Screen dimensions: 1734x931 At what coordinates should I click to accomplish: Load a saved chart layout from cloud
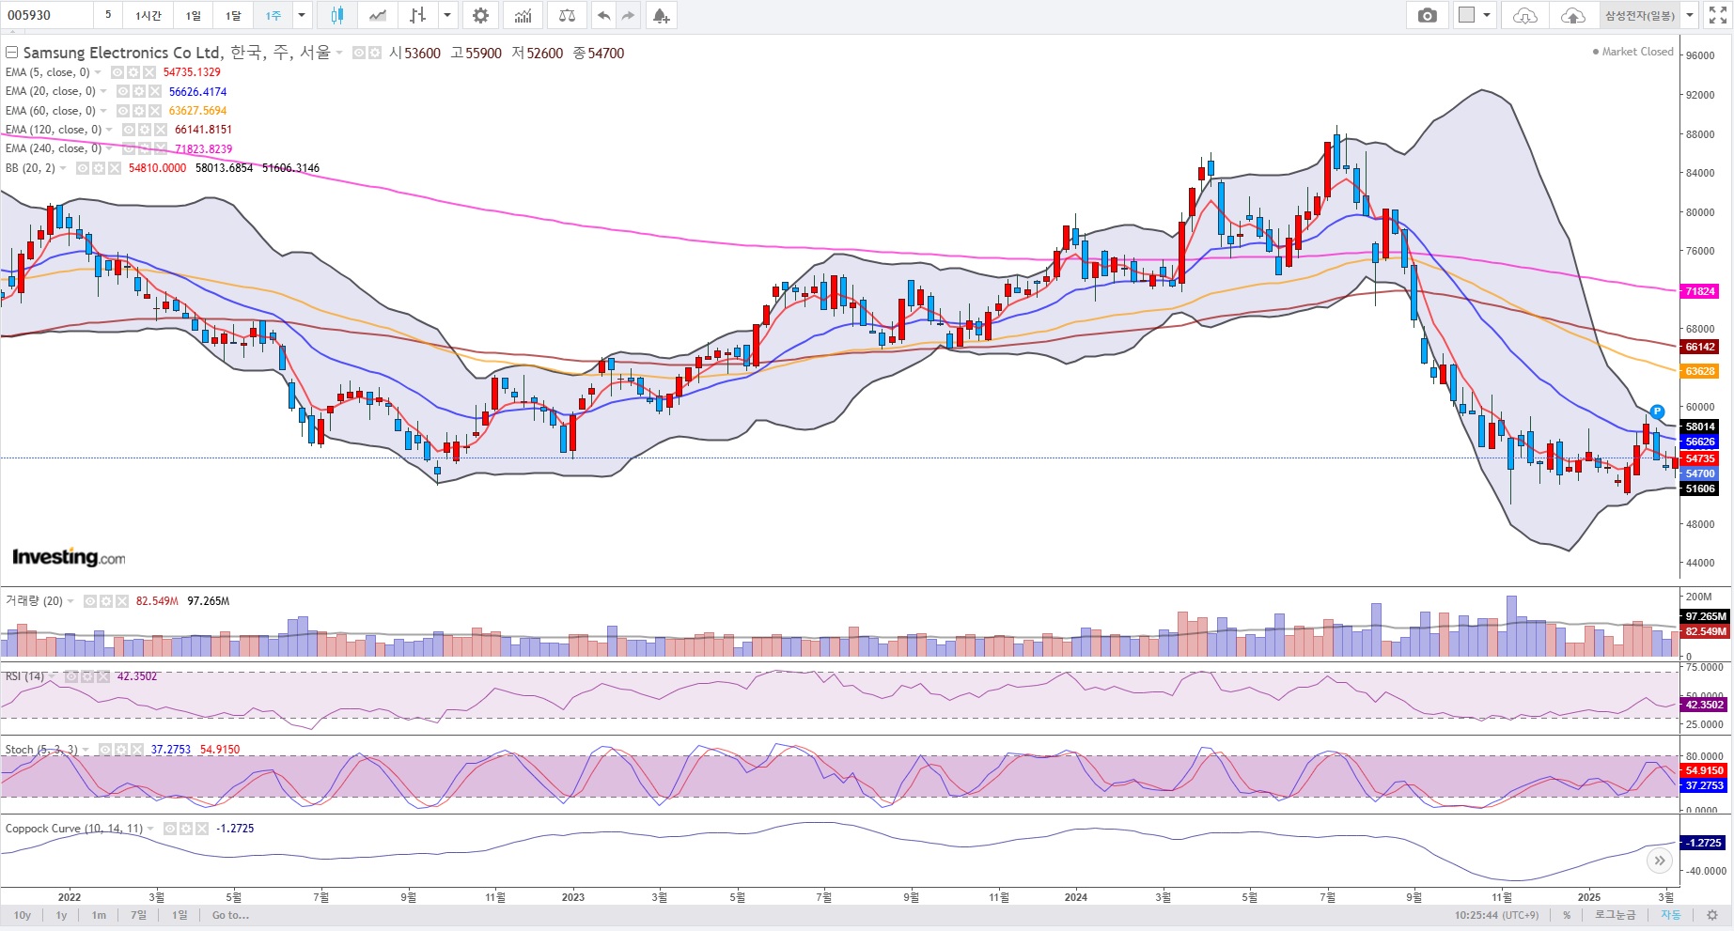(x=1524, y=15)
